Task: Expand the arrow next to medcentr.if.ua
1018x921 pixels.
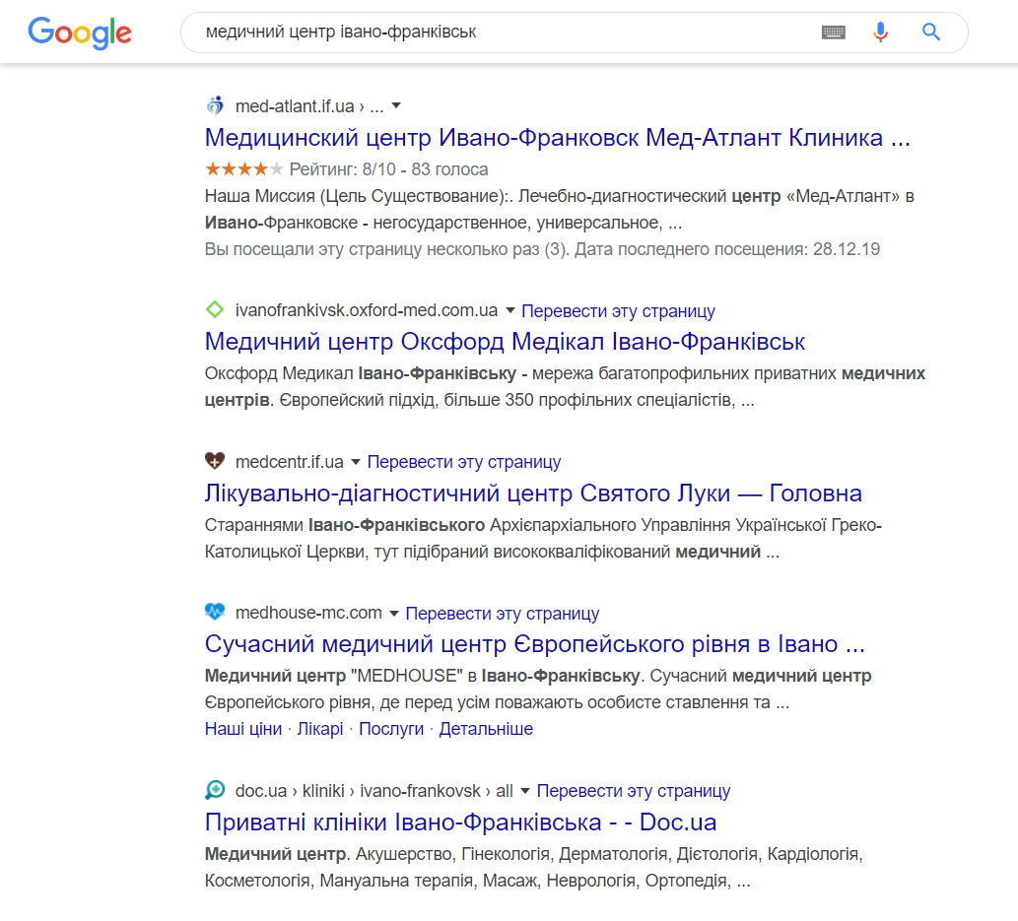Action: [356, 461]
